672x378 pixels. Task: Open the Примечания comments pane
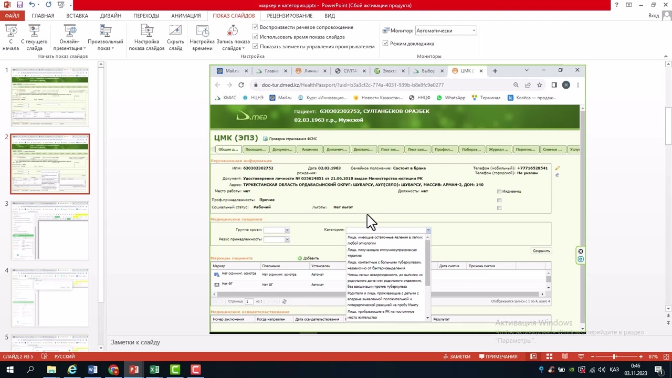498,356
